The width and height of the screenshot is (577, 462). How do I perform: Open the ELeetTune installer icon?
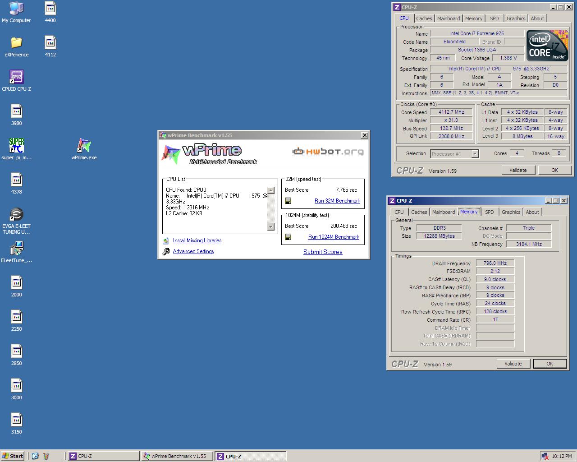point(16,252)
